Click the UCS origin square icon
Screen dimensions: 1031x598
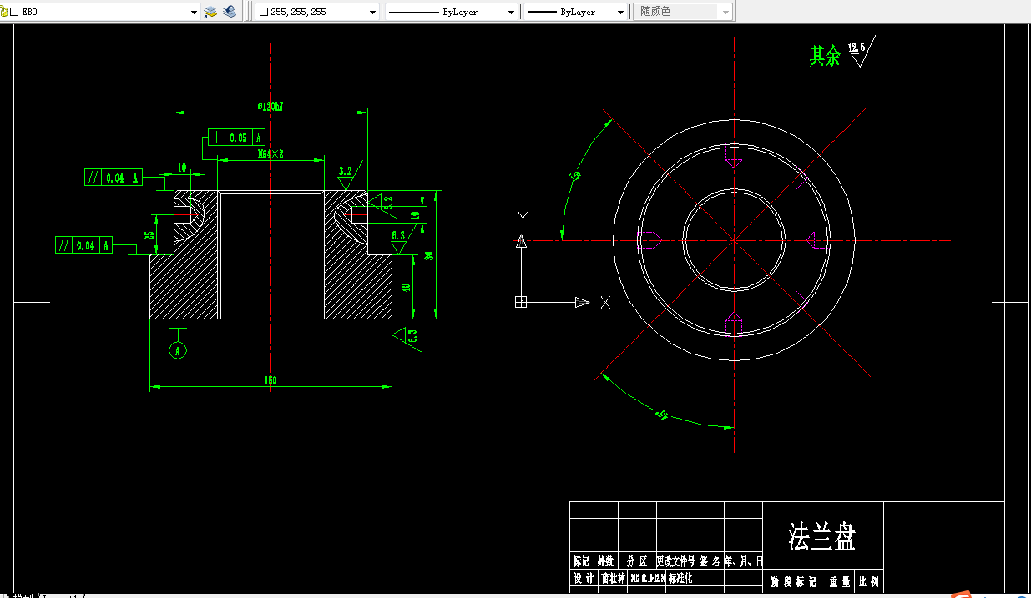[521, 302]
